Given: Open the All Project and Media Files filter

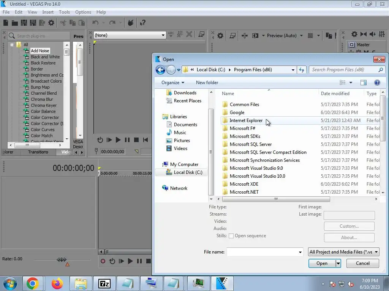Looking at the screenshot, I should coord(343,252).
